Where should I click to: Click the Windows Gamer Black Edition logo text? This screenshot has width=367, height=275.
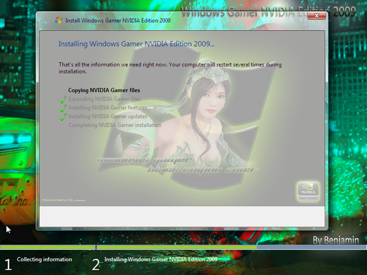tap(175, 165)
